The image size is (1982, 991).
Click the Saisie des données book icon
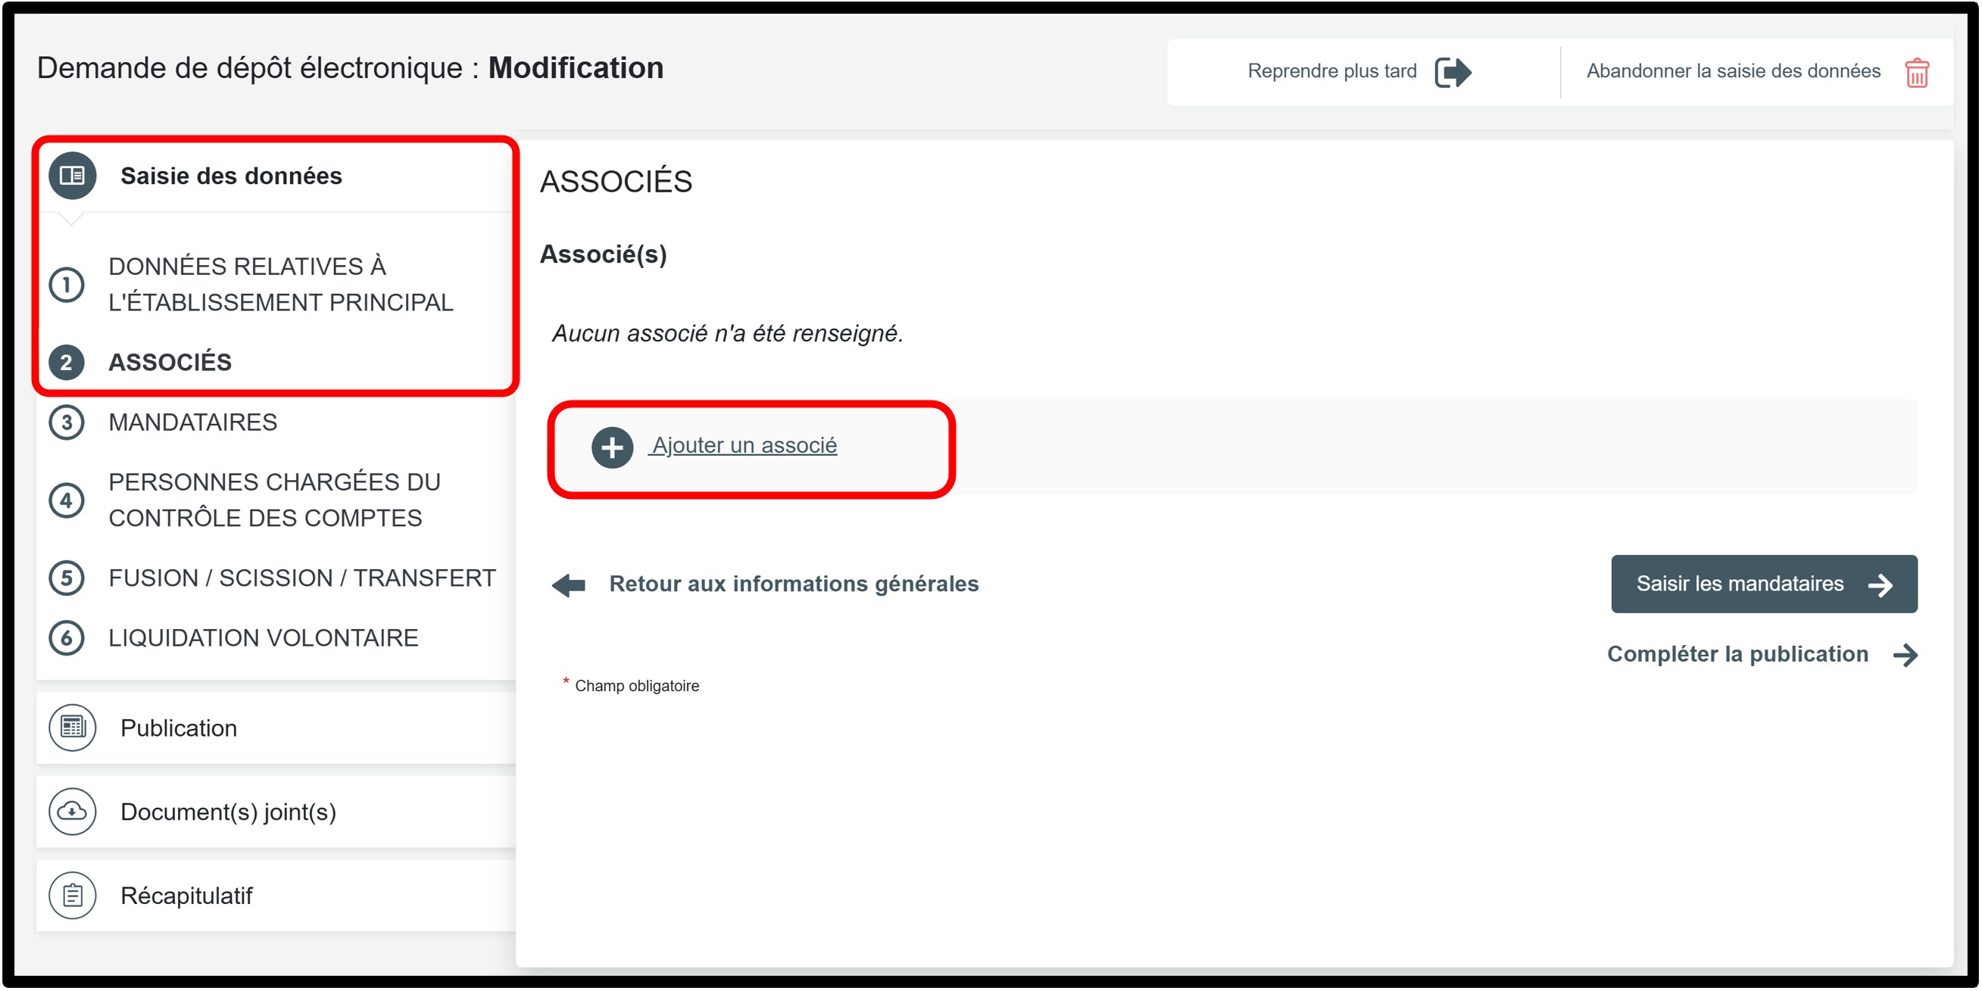[x=72, y=176]
